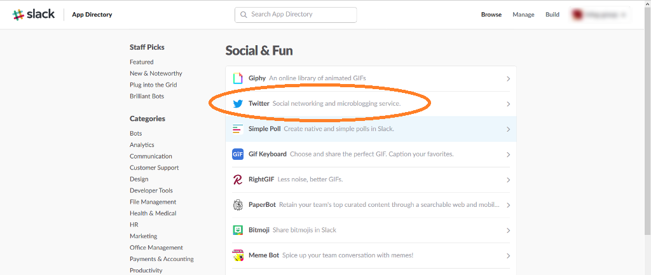Viewport: 651px width, 275px height.
Task: Click 'Less noise, better GIFs.' description
Action: point(310,180)
